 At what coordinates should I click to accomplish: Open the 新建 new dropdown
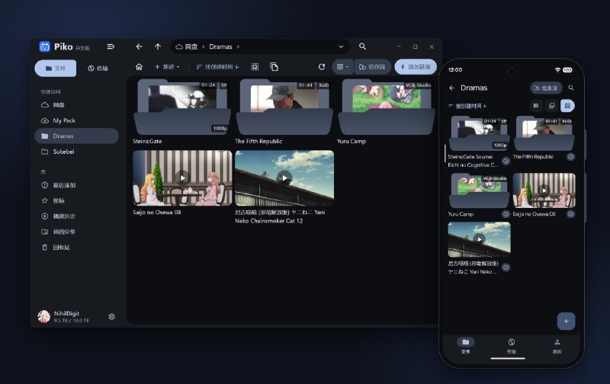tap(167, 67)
